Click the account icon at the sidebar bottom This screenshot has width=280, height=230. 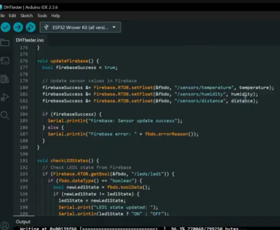(x=5, y=225)
